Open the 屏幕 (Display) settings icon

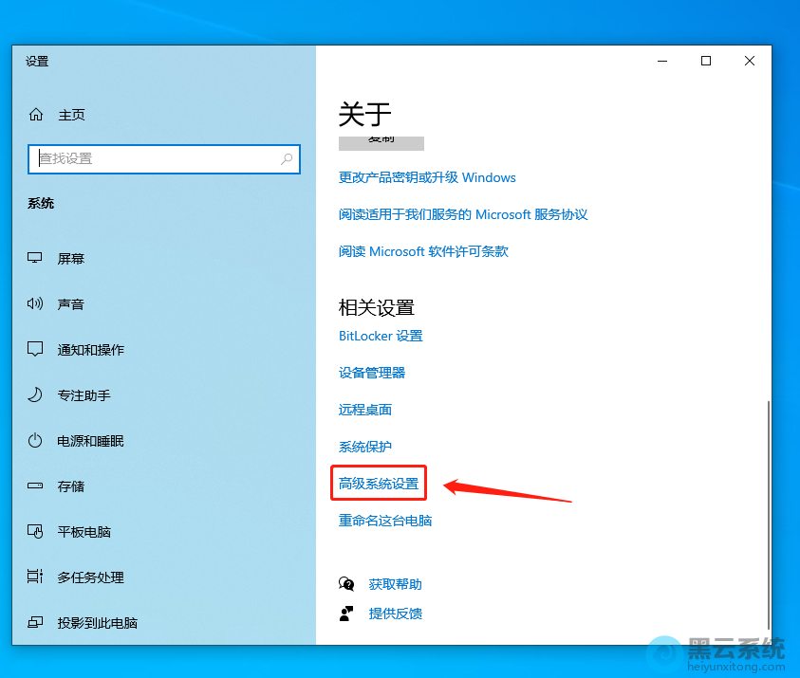(x=35, y=258)
